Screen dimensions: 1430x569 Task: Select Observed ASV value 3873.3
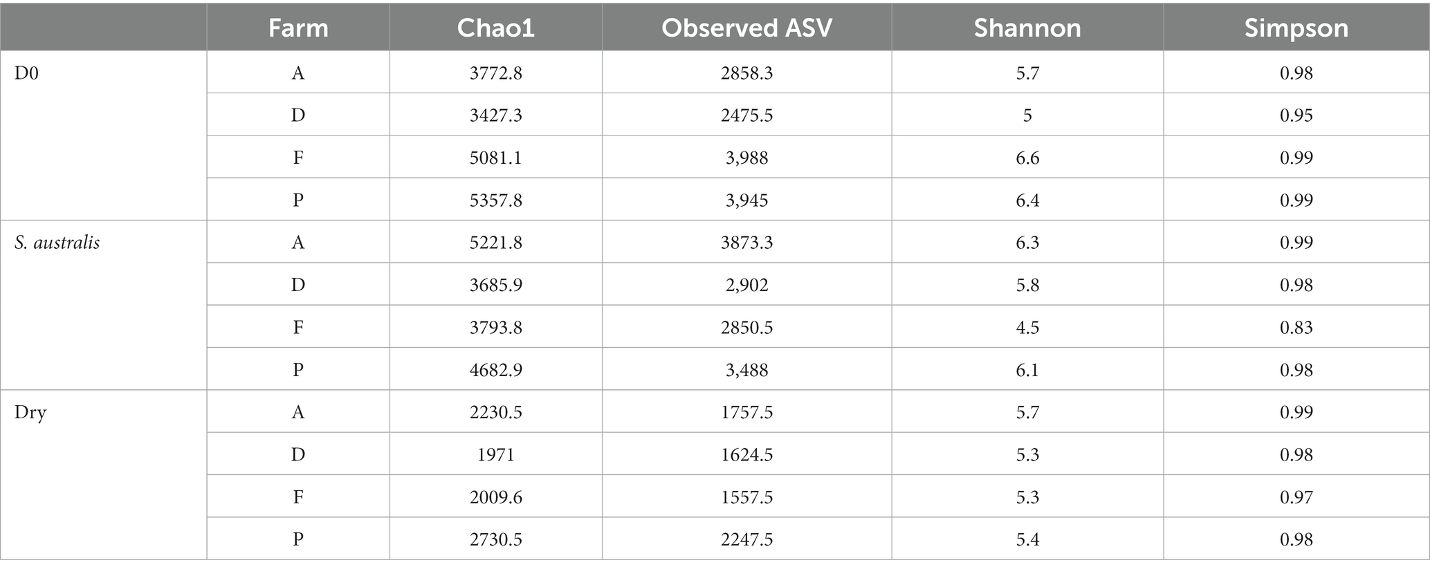click(746, 243)
